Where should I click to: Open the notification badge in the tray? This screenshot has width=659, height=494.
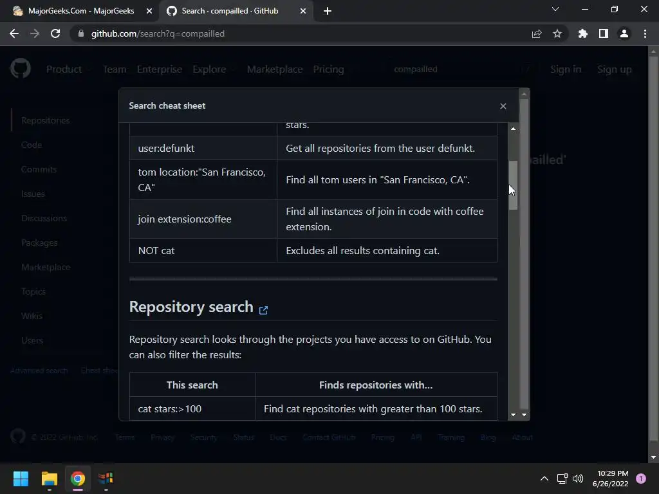coord(641,479)
